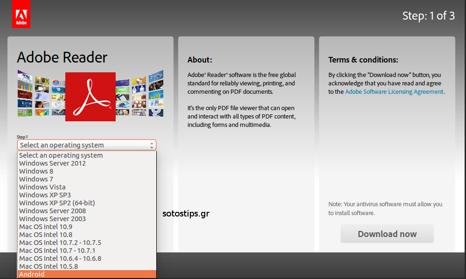Select Windows 8 from the OS list
Screen dimensions: 466x279
click(36, 171)
